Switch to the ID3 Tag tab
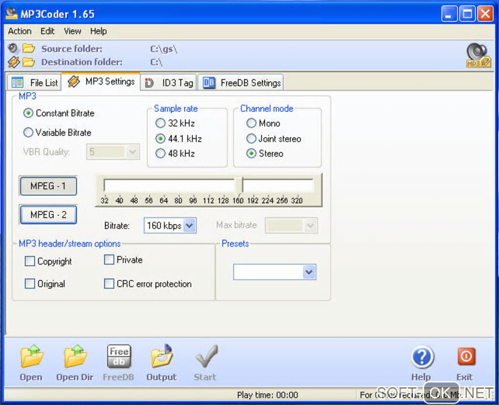This screenshot has height=405, width=499. point(168,83)
